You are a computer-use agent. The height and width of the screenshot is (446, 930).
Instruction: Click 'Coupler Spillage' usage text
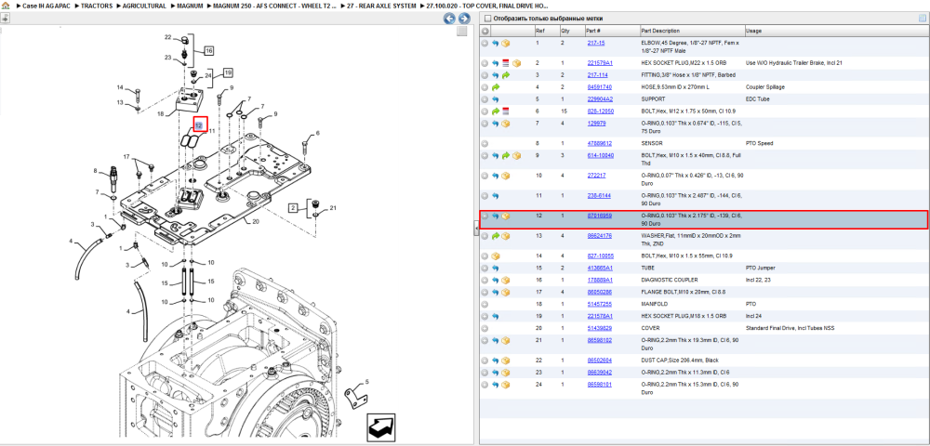(x=766, y=87)
